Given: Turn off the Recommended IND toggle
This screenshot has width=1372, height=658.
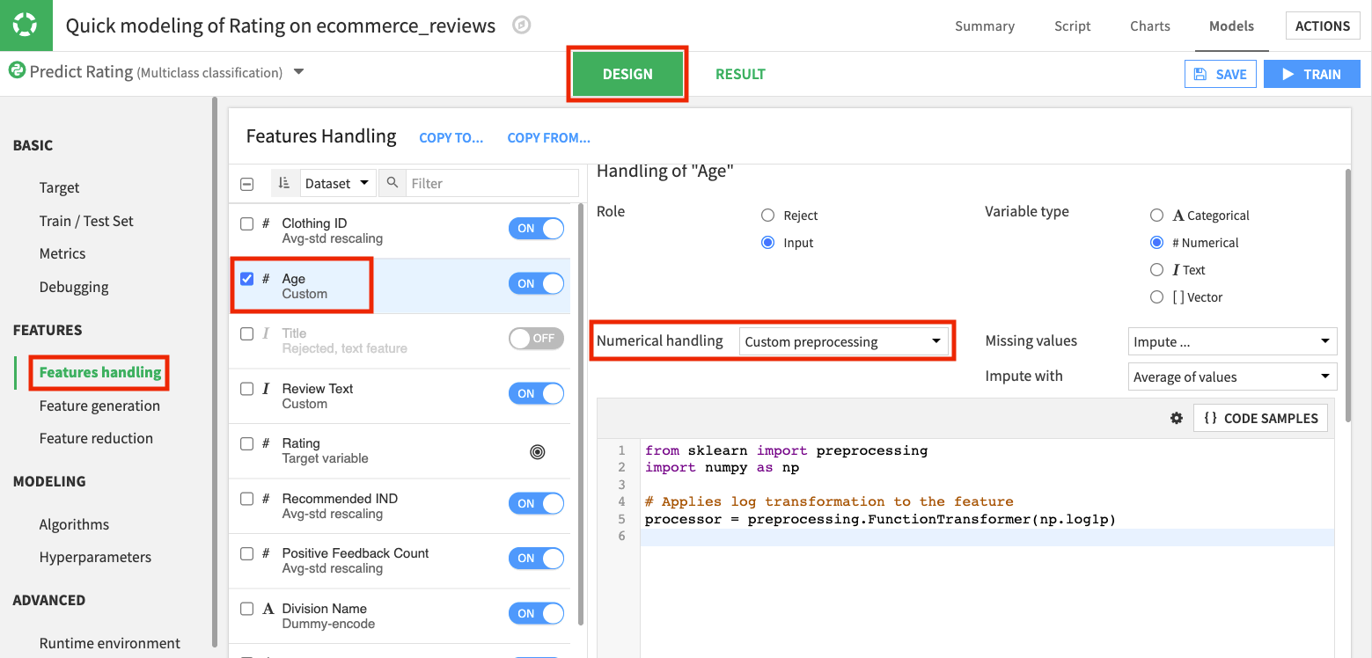Looking at the screenshot, I should (536, 503).
